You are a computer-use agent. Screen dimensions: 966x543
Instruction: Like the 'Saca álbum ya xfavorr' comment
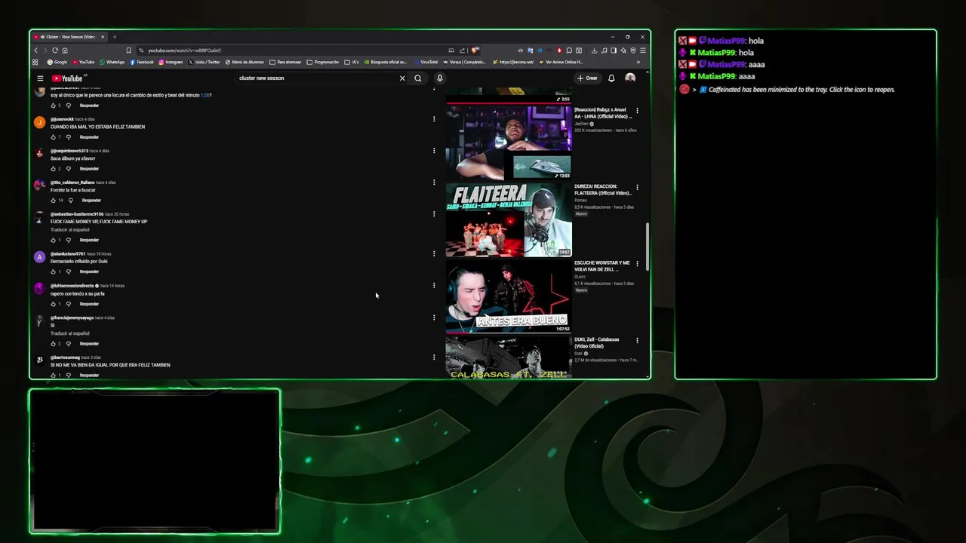coord(54,169)
